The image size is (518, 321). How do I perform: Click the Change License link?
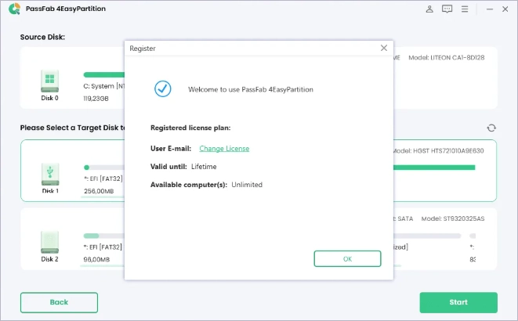(x=224, y=149)
